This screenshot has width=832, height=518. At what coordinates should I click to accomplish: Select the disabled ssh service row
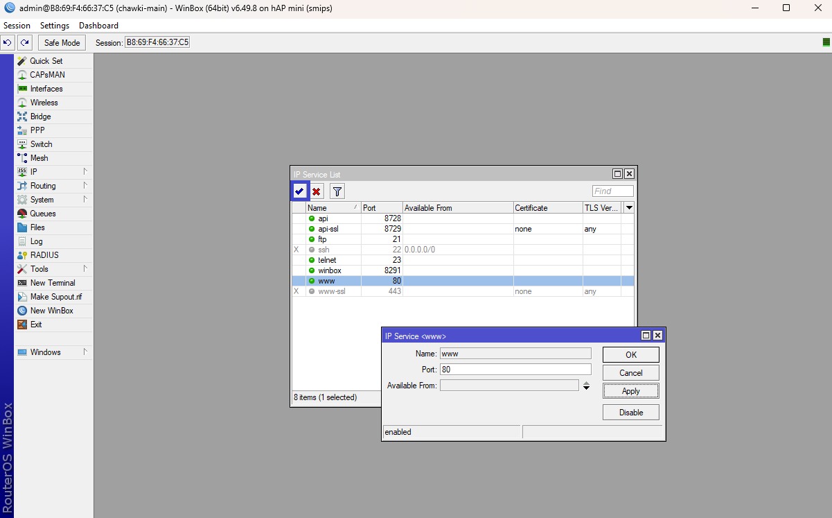[x=463, y=250]
